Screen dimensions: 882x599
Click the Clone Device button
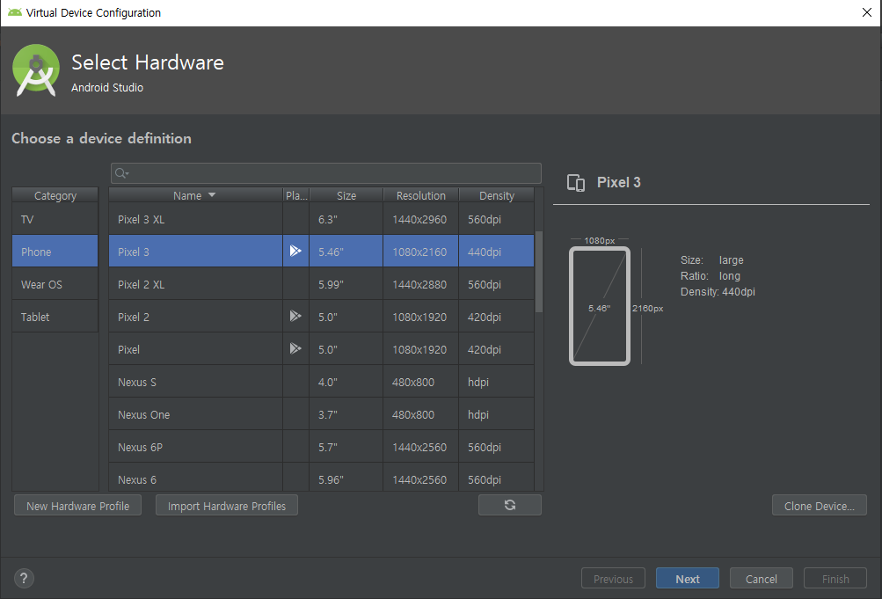tap(819, 506)
